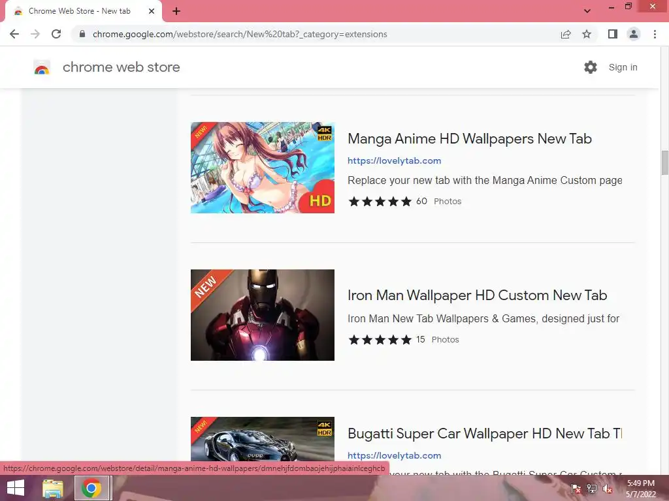Open the Manga Anime wallpaper thumbnail
The height and width of the screenshot is (501, 669).
tap(263, 168)
